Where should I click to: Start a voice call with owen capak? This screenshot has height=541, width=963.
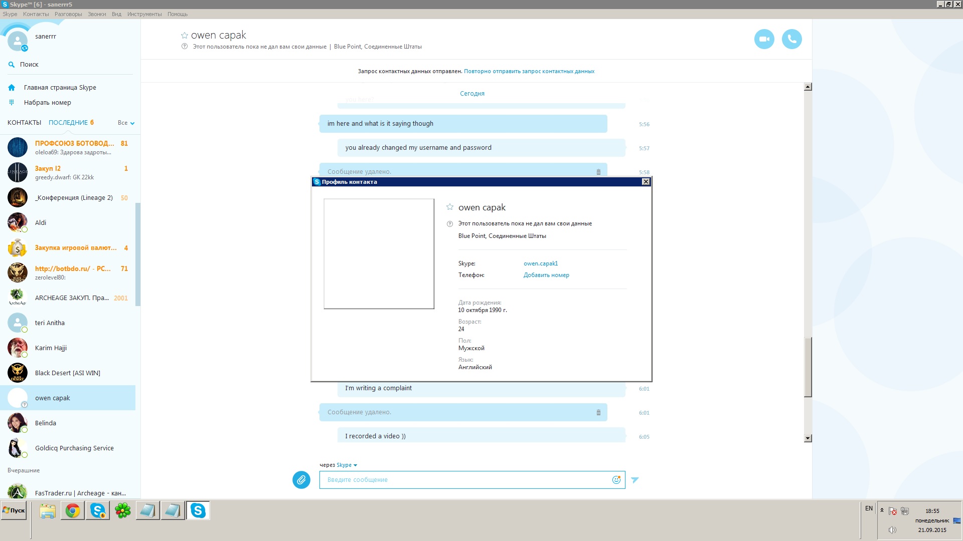(791, 39)
